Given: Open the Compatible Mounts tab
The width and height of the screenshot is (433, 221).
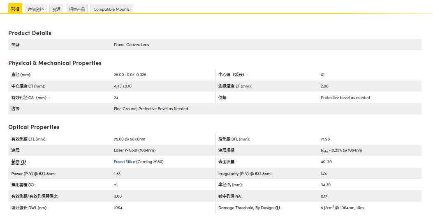Looking at the screenshot, I should point(111,9).
